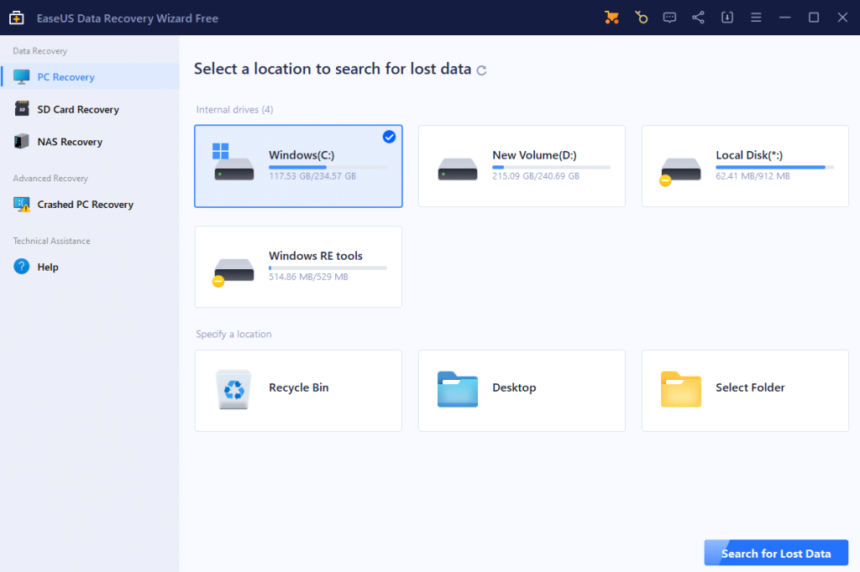Click the Windows(C:) drive label

click(302, 155)
